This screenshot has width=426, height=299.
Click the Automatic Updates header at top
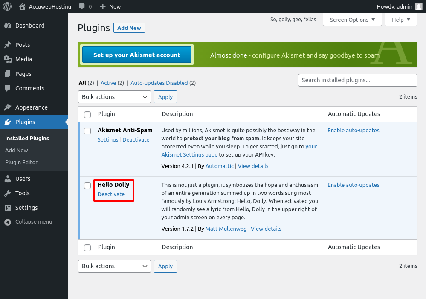(x=354, y=114)
